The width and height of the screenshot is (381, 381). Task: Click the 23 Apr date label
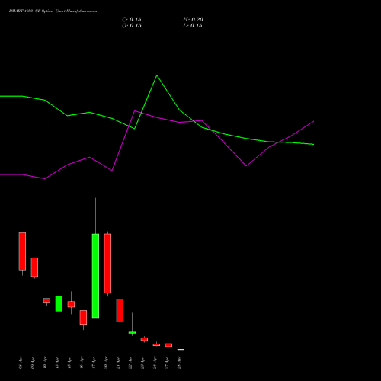pyautogui.click(x=142, y=363)
